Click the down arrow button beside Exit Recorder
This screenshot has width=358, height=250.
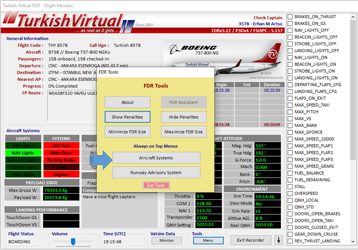tap(279, 240)
